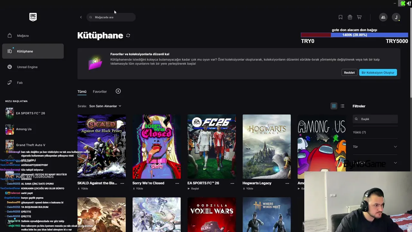This screenshot has height=232, width=412.
Task: Switch to grid view
Action: coord(334,106)
